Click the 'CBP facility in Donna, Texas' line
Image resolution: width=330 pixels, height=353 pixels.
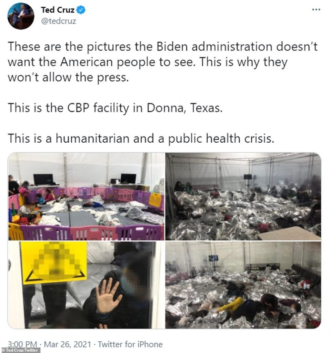tap(115, 108)
